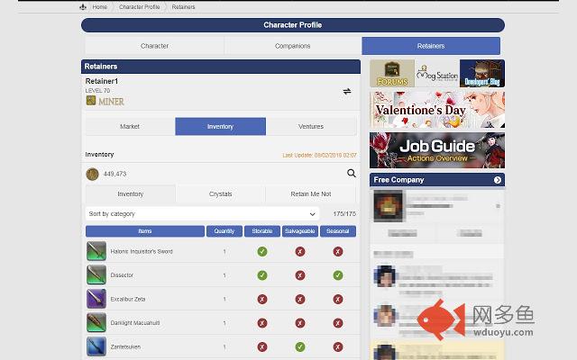Click Salvageable cross for Dissector

(x=300, y=275)
